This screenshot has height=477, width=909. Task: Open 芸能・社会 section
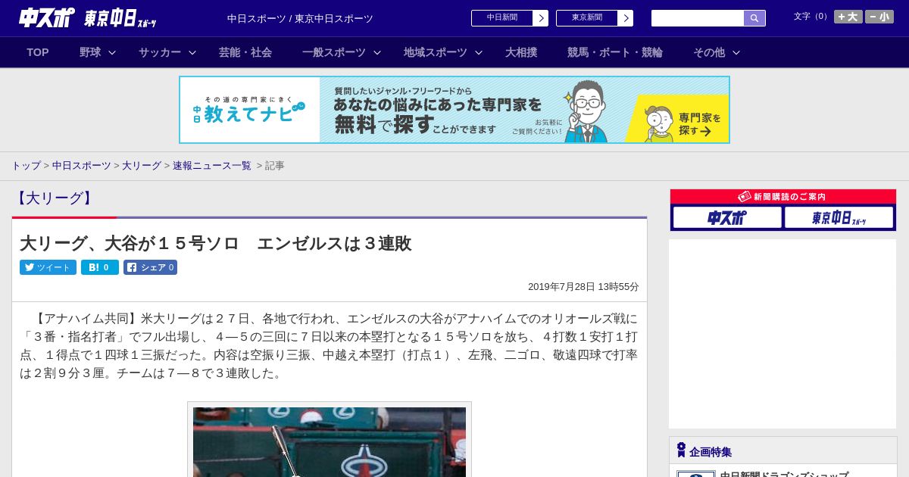pyautogui.click(x=245, y=52)
